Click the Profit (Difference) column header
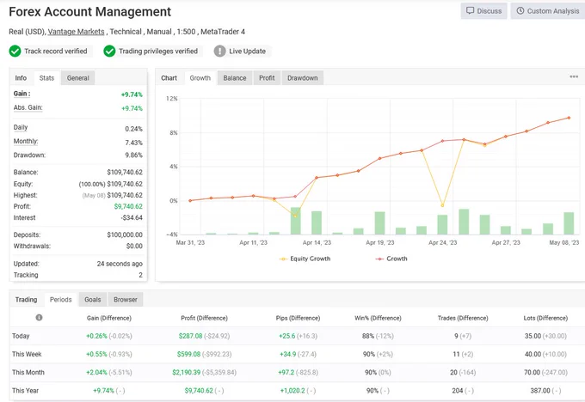This screenshot has width=585, height=402. [x=204, y=318]
